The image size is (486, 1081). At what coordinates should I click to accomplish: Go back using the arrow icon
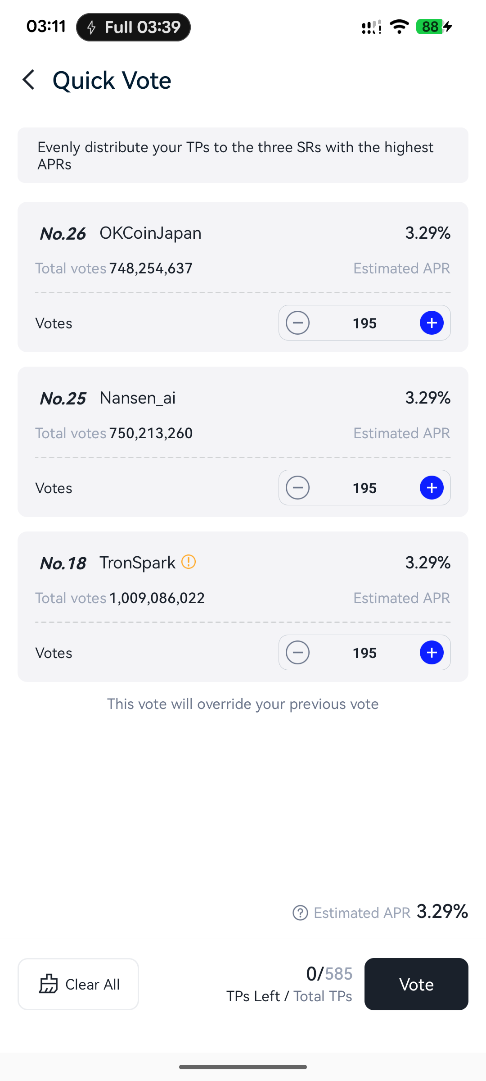[x=29, y=80]
